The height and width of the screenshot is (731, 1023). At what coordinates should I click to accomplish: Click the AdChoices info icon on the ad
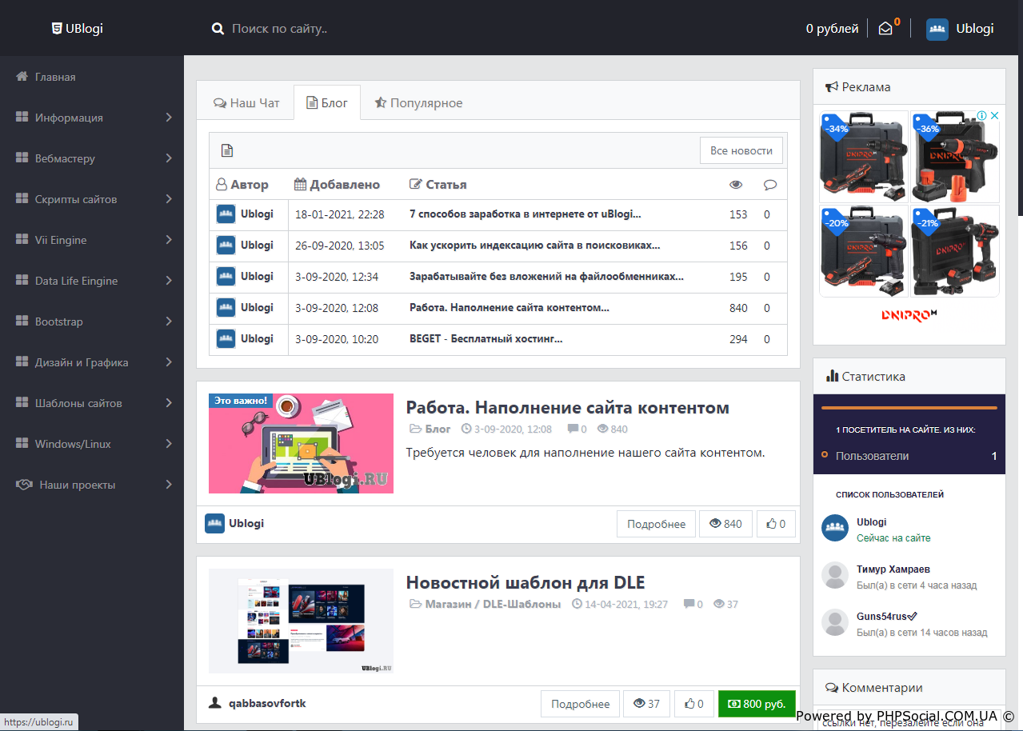994,116
